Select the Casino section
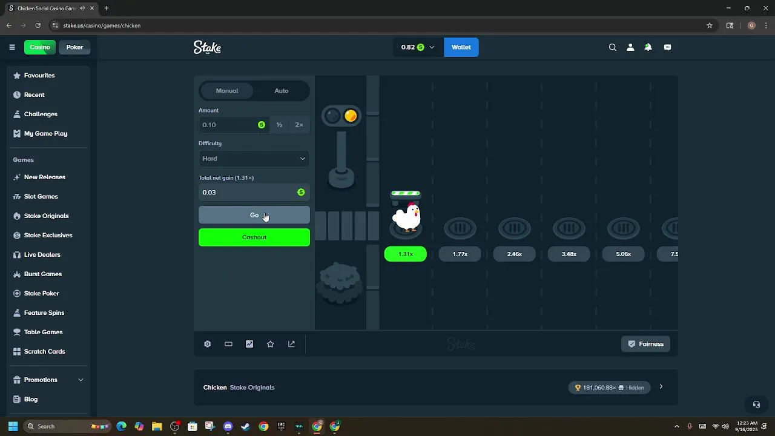 pyautogui.click(x=40, y=47)
